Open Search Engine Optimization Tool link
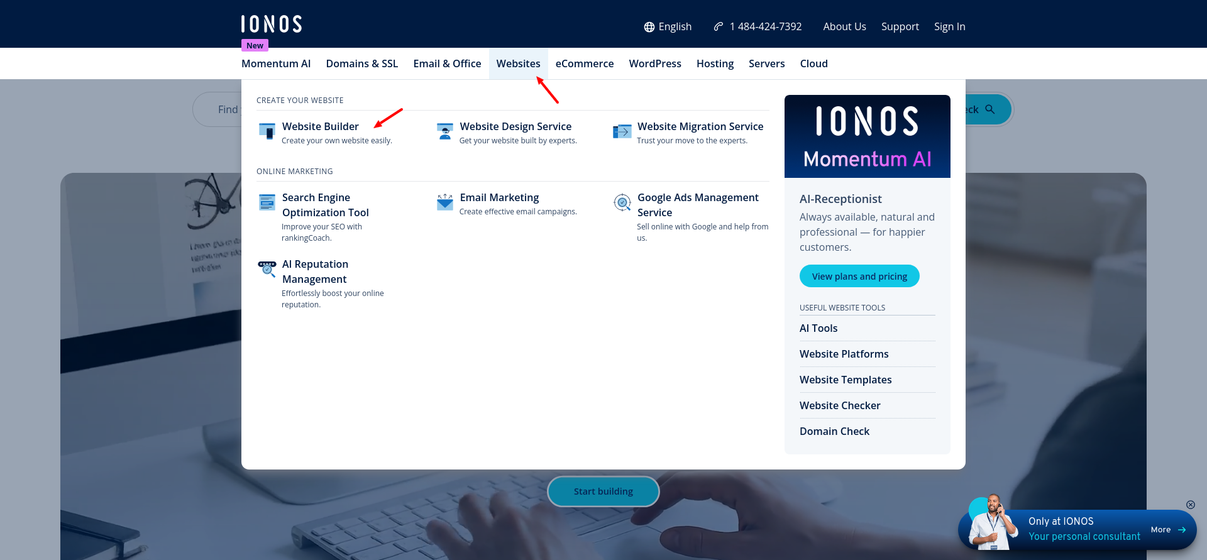 tap(326, 205)
